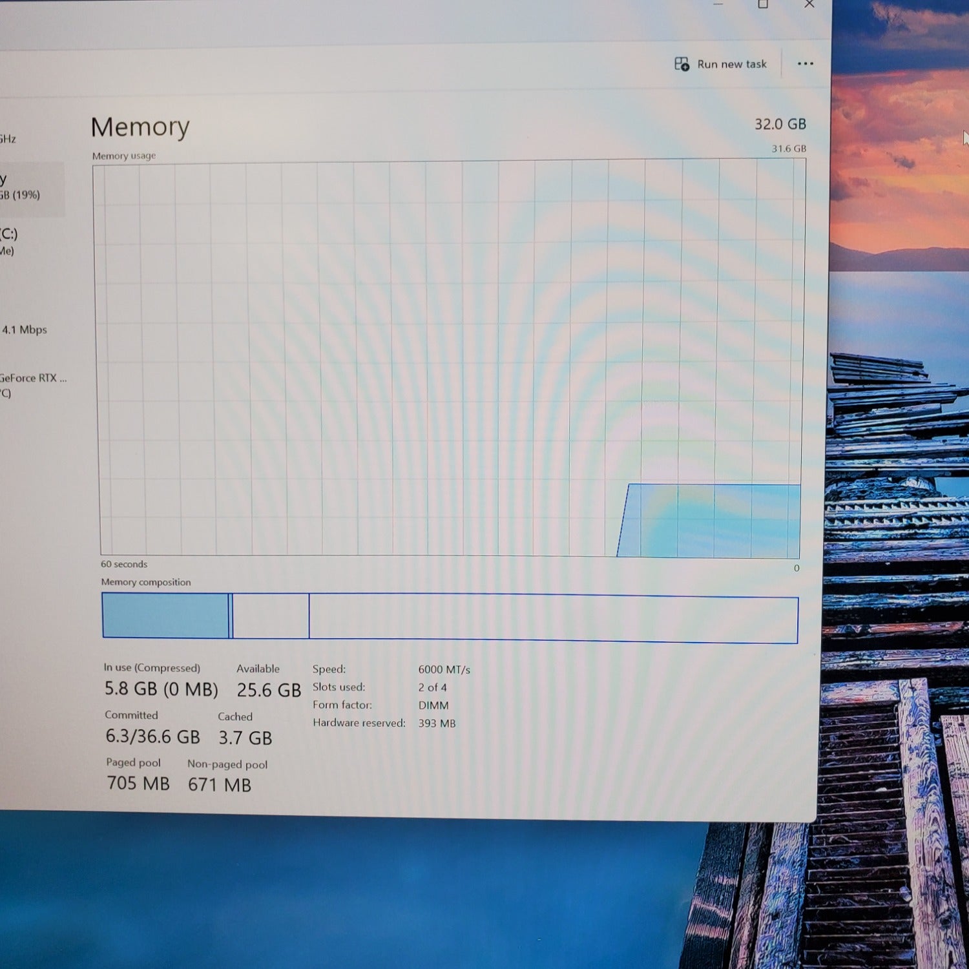The height and width of the screenshot is (969, 969).
Task: Click the Run new task button
Action: tap(721, 64)
